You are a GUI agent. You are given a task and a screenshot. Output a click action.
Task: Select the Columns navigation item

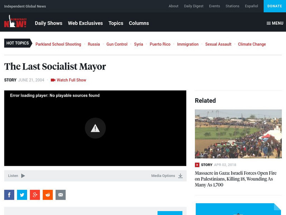point(139,23)
